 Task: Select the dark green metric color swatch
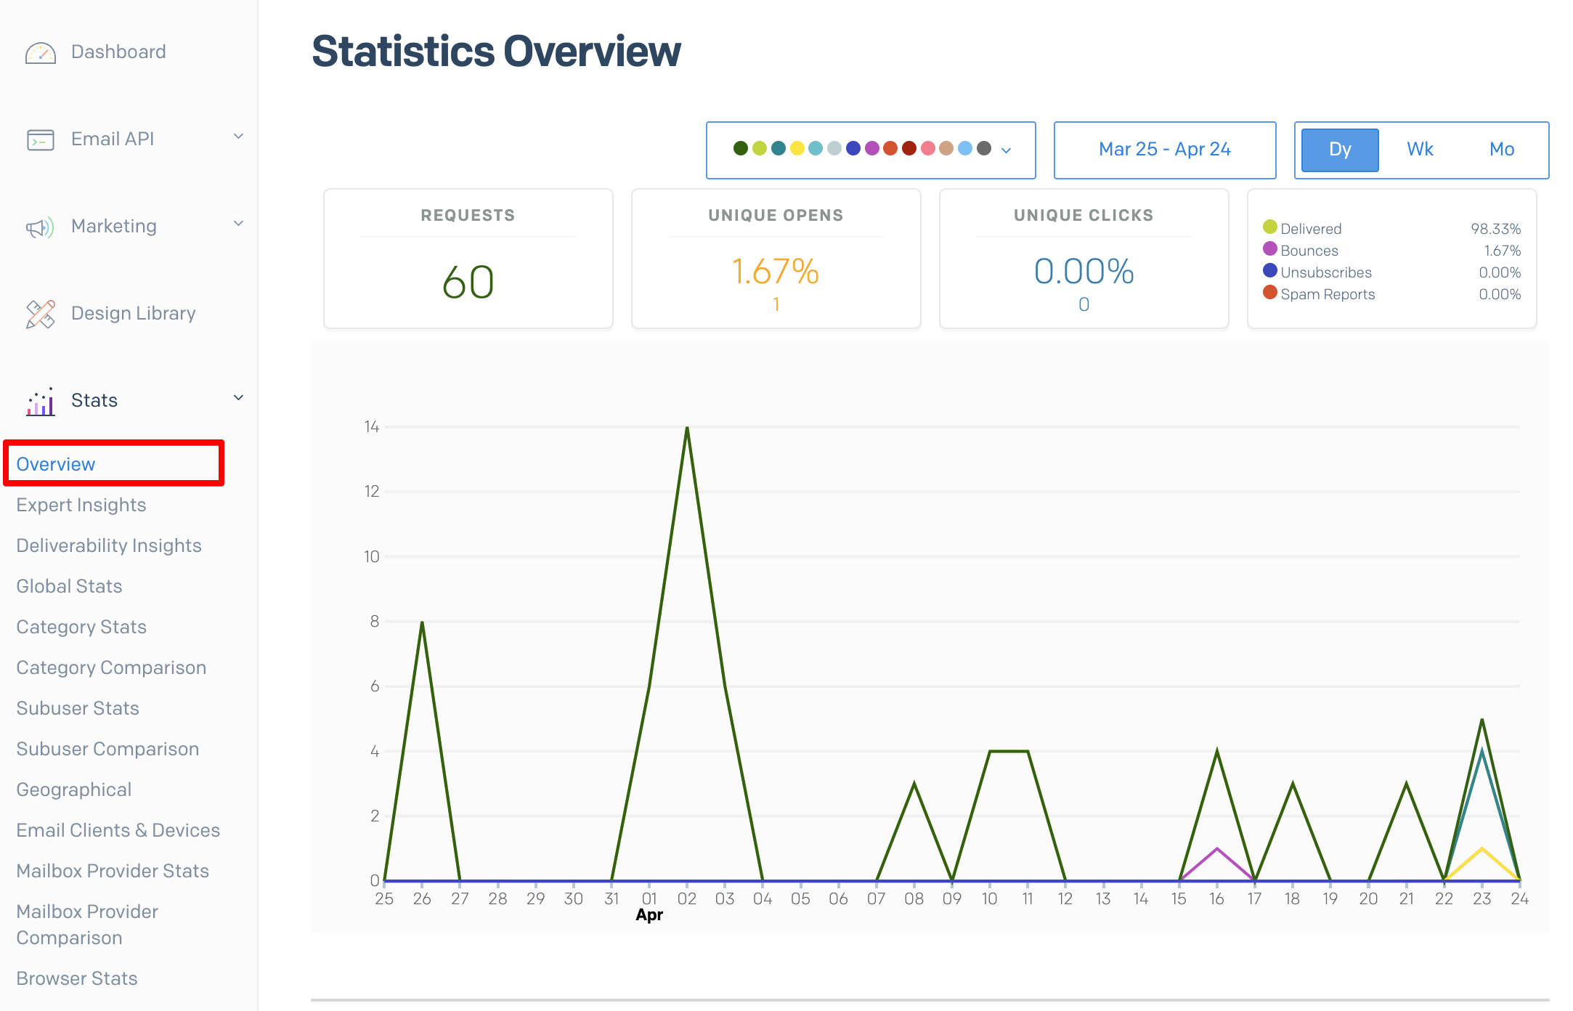point(740,147)
